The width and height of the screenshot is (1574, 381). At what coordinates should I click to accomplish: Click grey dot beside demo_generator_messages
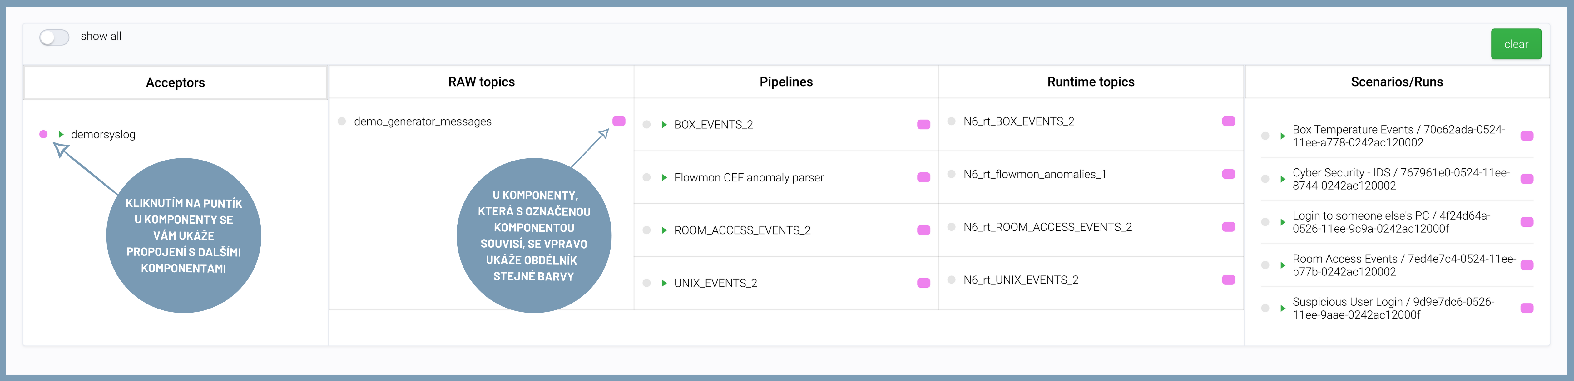[342, 121]
